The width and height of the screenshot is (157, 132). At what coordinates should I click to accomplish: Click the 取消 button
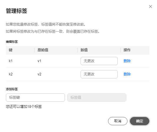tap(118, 121)
